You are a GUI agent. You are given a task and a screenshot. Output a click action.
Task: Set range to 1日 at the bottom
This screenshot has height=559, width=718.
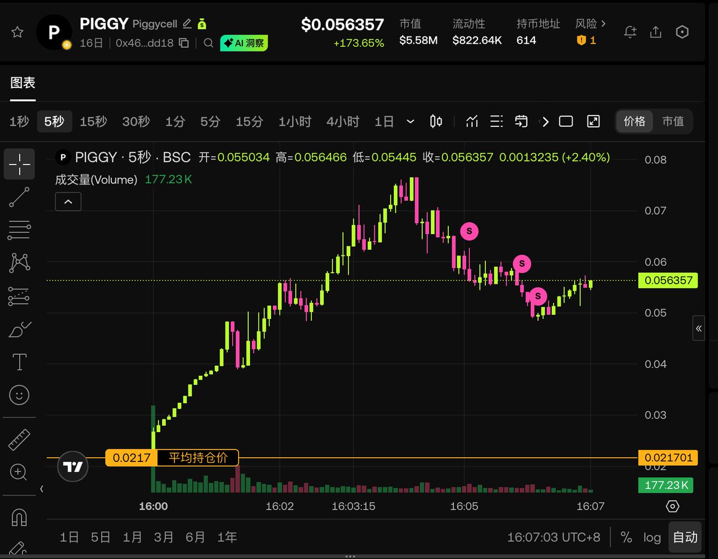69,537
